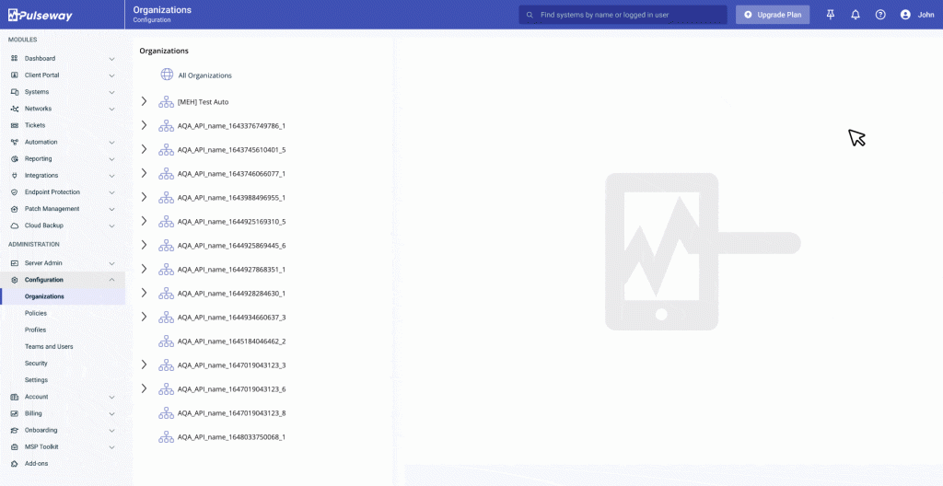
Task: Open the Security configuration page
Action: 36,364
